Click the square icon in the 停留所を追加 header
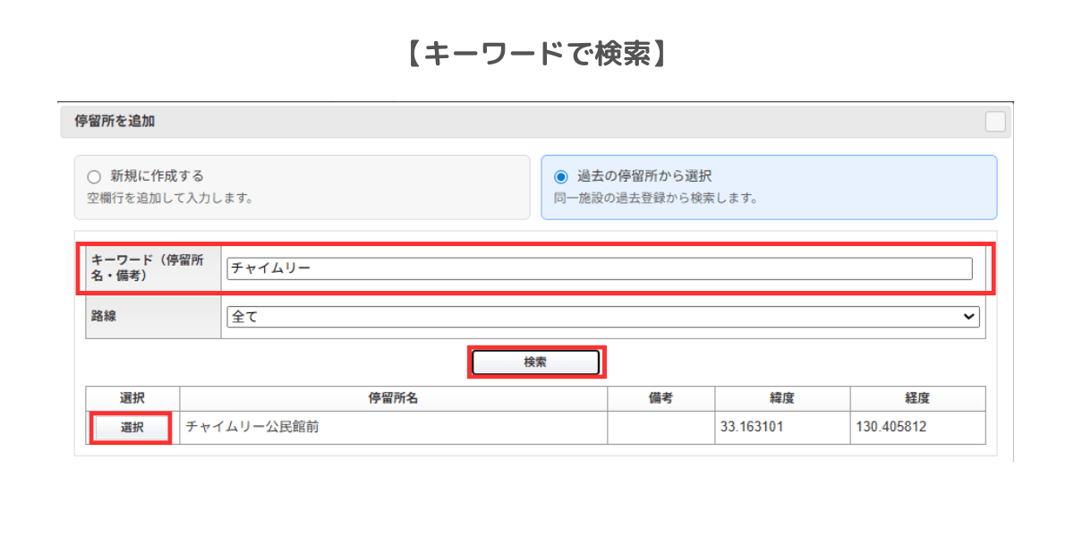The height and width of the screenshot is (537, 1074). pyautogui.click(x=995, y=122)
